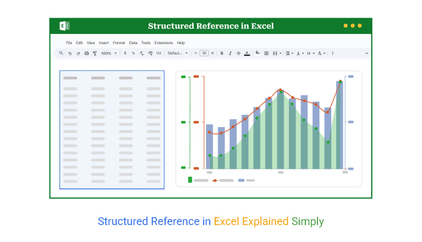422x242 pixels.
Task: Open the 100% zoom dropdown
Action: click(109, 53)
